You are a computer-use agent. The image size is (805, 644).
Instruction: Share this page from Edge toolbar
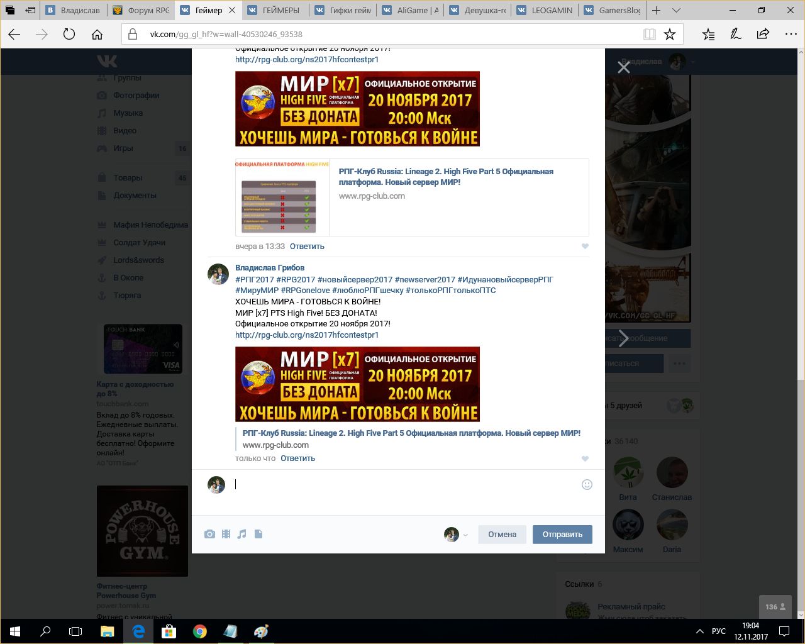click(762, 35)
